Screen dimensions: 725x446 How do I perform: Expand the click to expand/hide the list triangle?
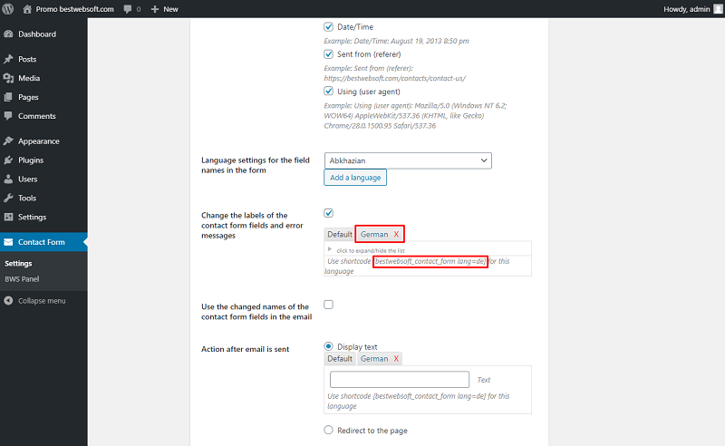click(330, 249)
